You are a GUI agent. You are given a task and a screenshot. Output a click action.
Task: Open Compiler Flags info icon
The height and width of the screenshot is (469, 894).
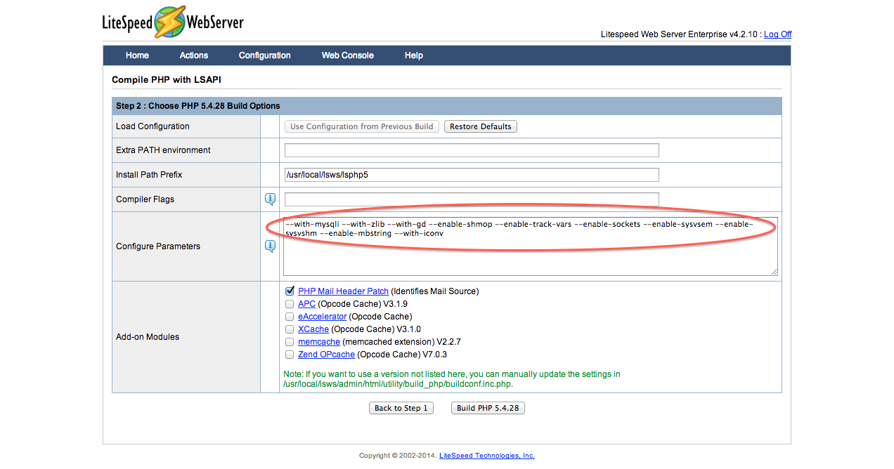coord(270,199)
